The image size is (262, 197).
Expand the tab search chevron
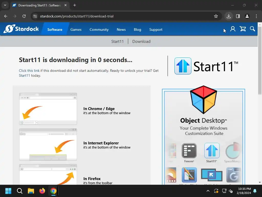[5, 5]
